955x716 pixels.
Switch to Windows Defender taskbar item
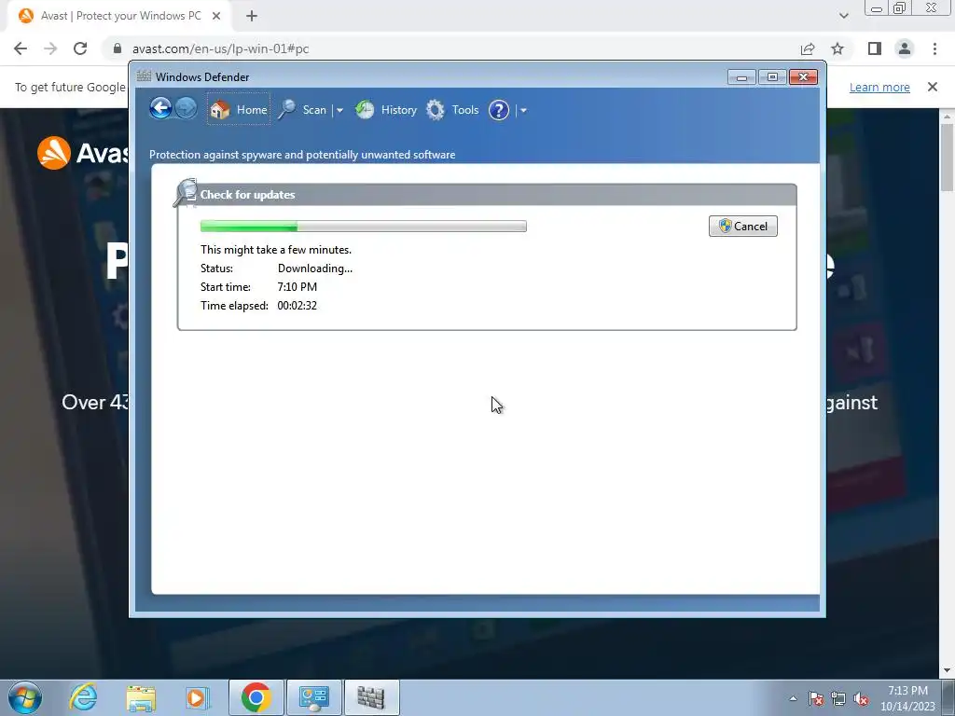(x=372, y=697)
